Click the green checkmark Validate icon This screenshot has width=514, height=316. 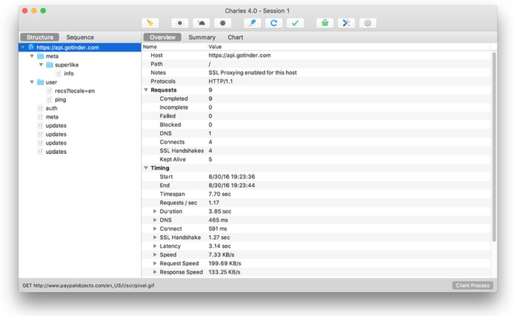(295, 23)
